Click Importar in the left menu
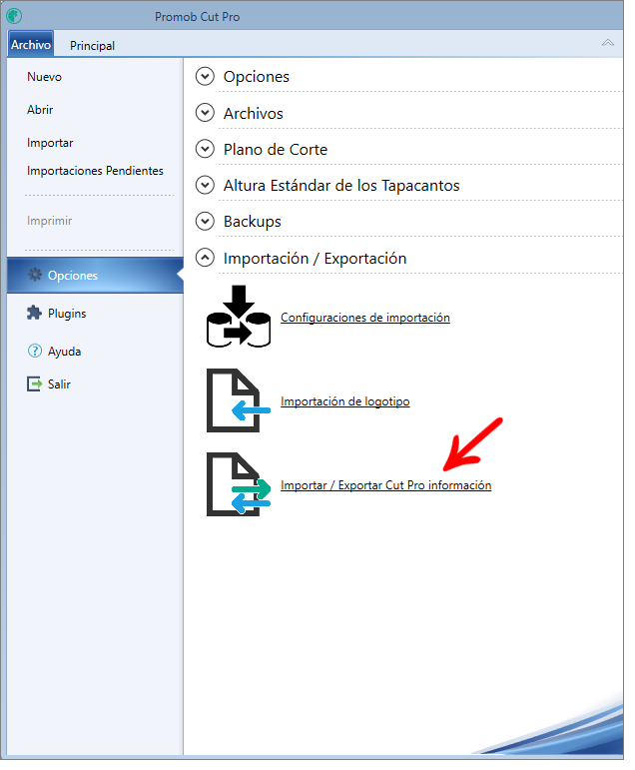The image size is (635, 770). (50, 143)
